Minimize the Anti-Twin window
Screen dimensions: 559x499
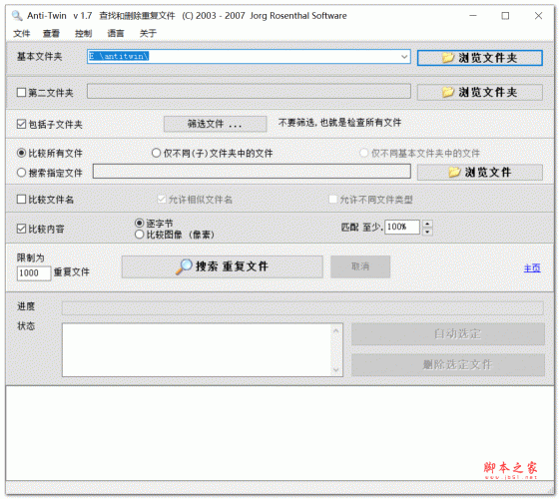coord(473,16)
